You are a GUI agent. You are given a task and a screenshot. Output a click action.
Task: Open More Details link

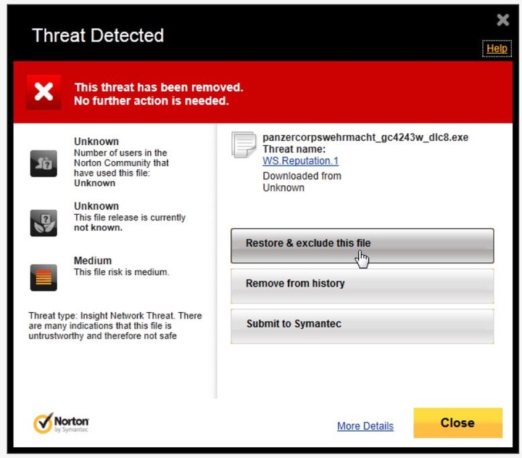pos(365,426)
